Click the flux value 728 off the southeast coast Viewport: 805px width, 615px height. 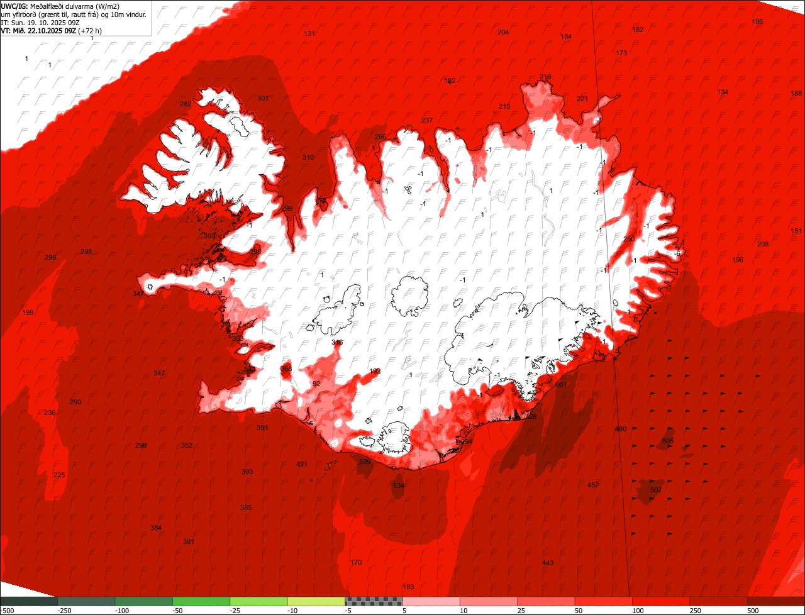click(531, 416)
